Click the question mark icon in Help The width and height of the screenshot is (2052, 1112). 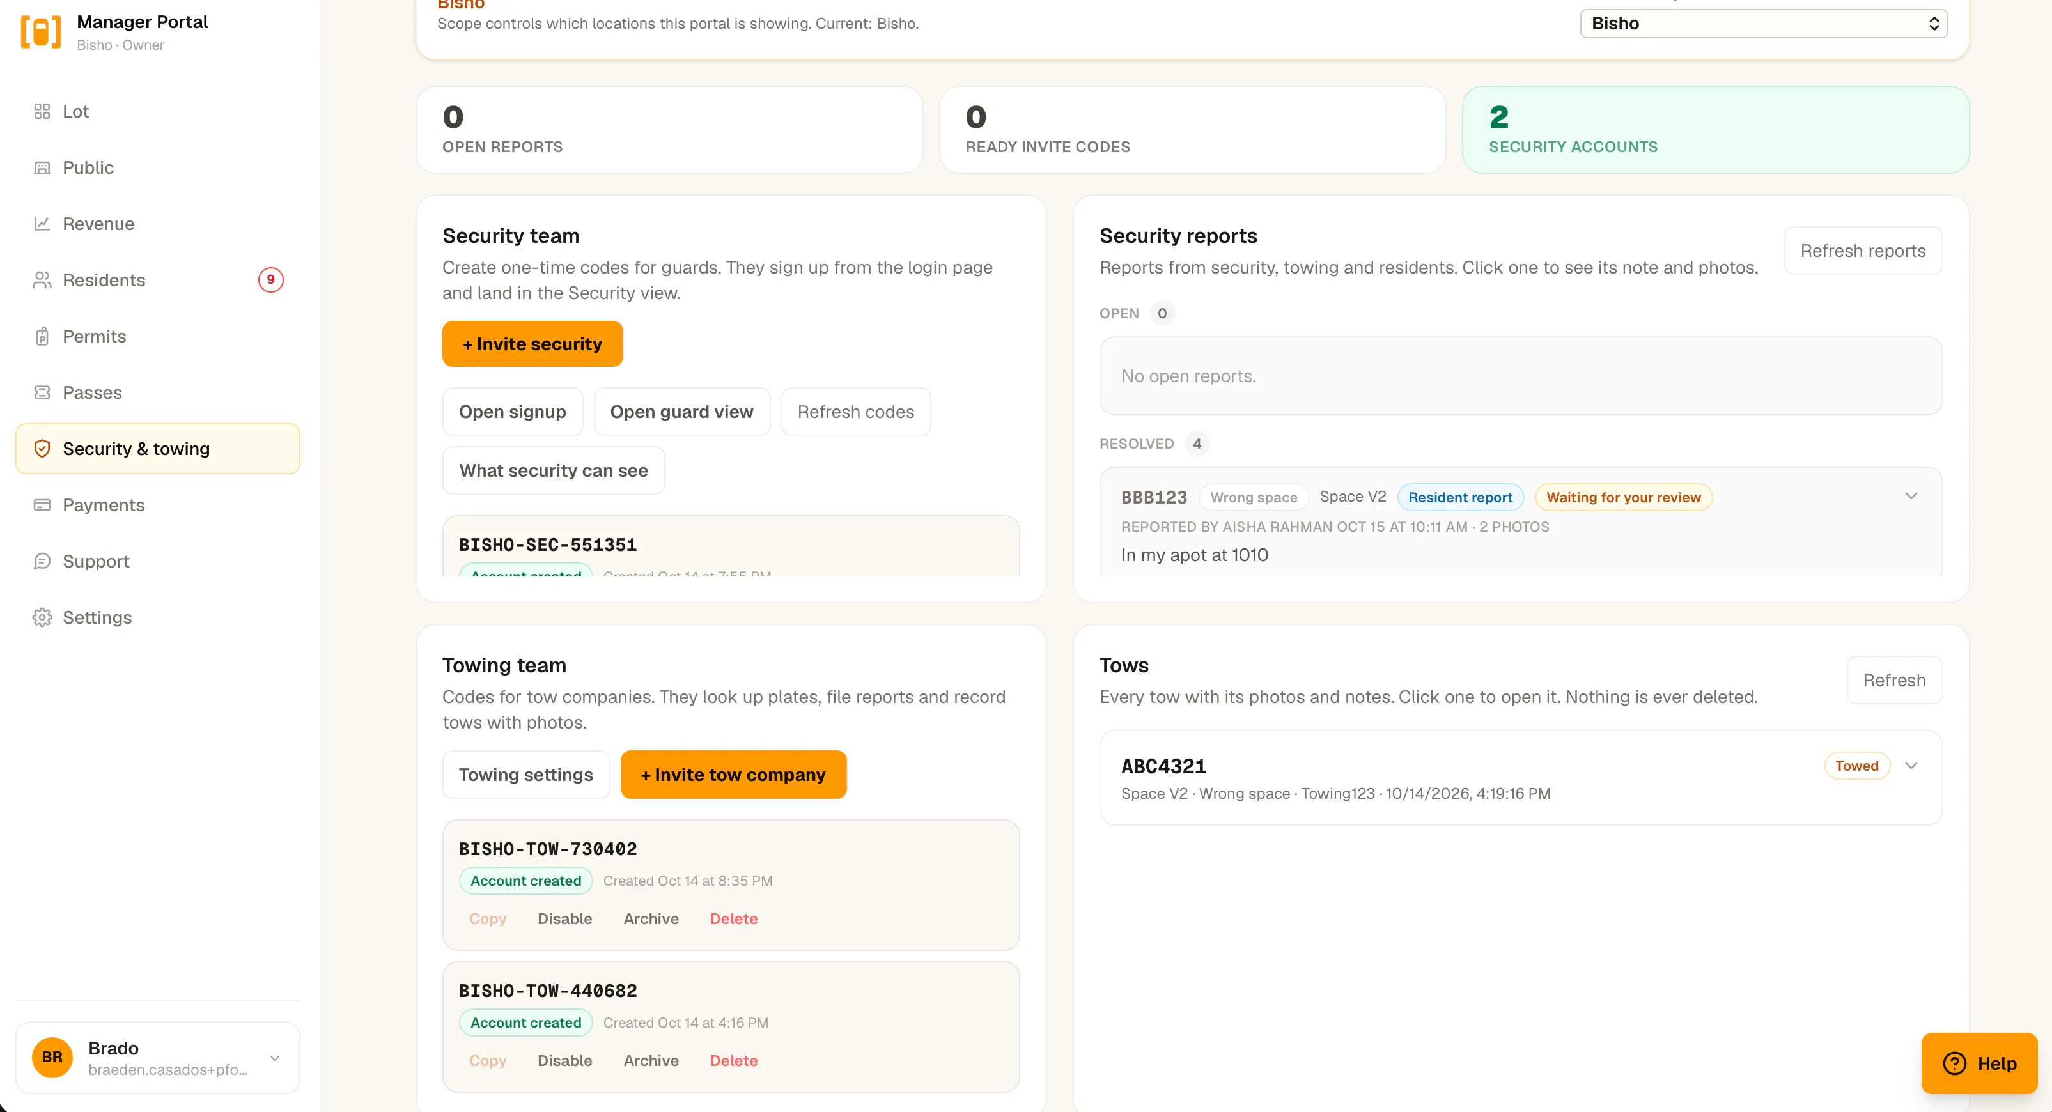[x=1955, y=1063]
